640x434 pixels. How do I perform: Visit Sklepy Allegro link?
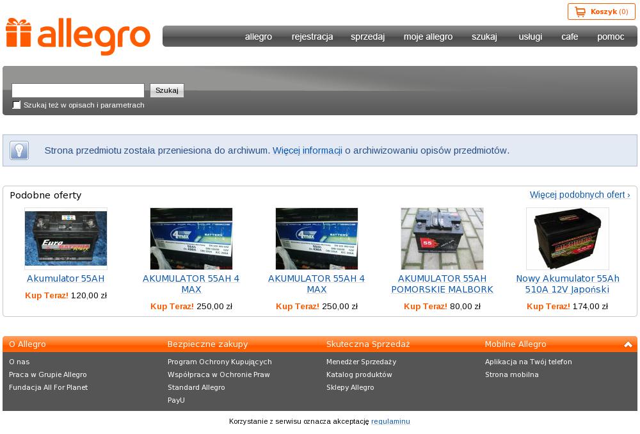coord(350,387)
